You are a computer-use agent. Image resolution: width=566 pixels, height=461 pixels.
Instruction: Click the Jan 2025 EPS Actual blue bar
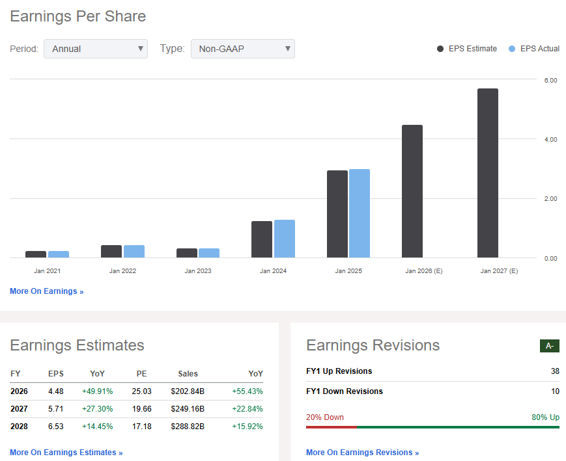coord(360,214)
